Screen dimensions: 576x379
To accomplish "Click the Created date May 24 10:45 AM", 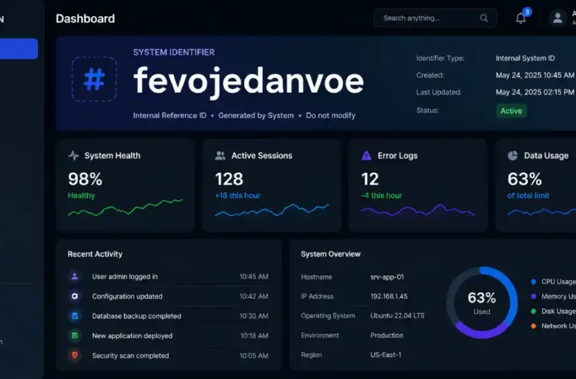I will click(535, 75).
